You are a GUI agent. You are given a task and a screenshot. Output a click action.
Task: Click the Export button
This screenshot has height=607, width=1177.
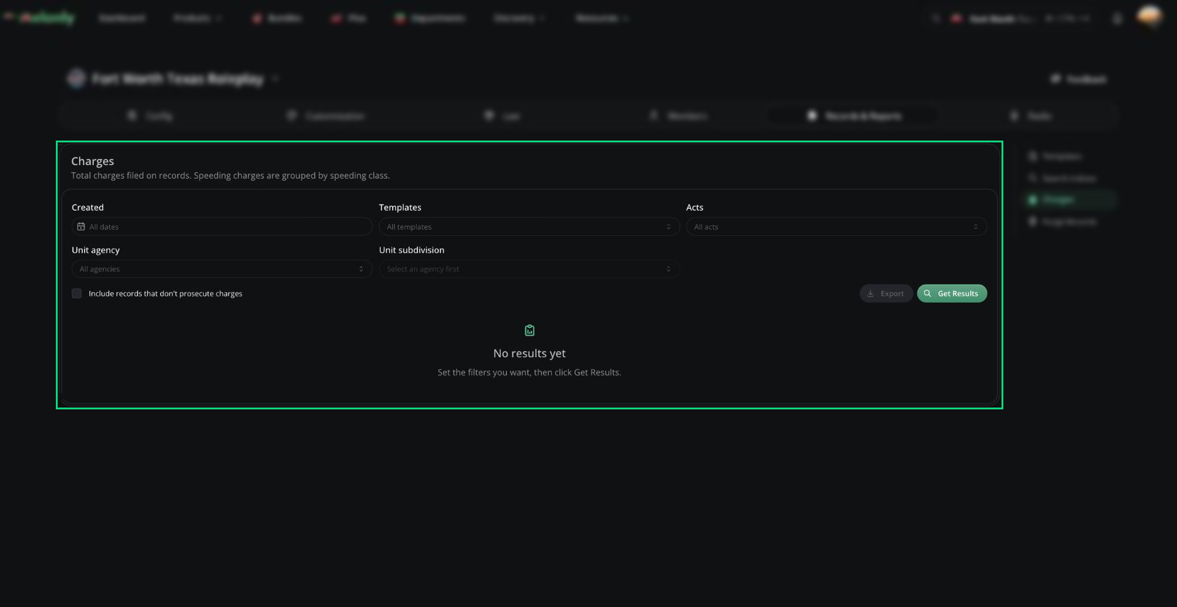pyautogui.click(x=886, y=293)
